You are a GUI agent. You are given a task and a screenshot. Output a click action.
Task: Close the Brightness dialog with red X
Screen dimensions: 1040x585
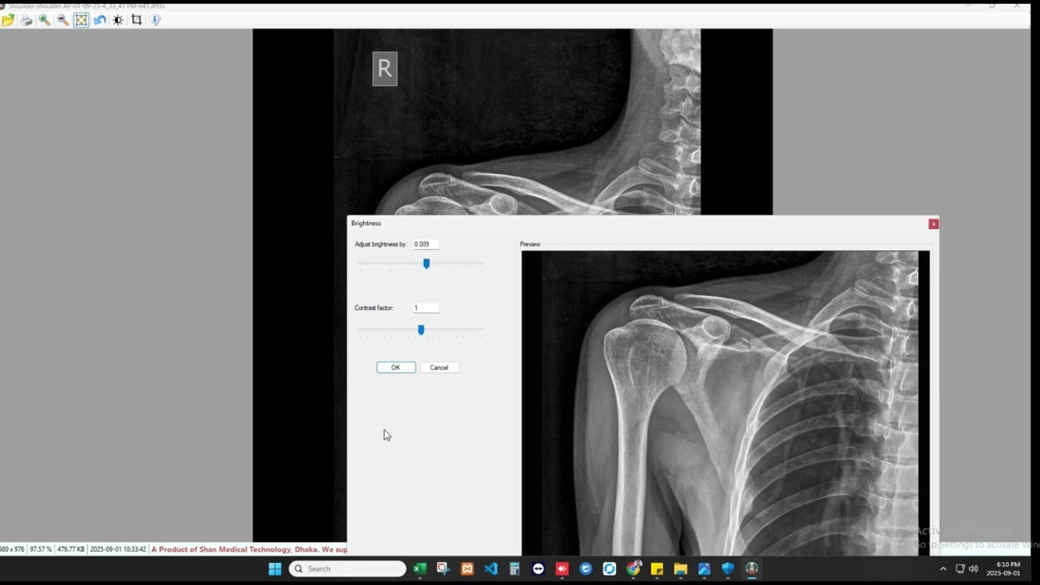(934, 223)
